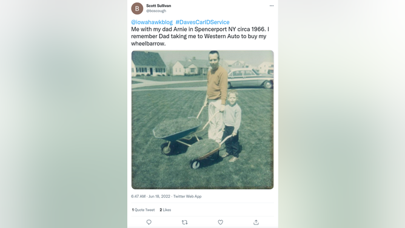Screen dimensions: 405x228
Task: Like the tweet with the heart icon
Action: coord(220,222)
